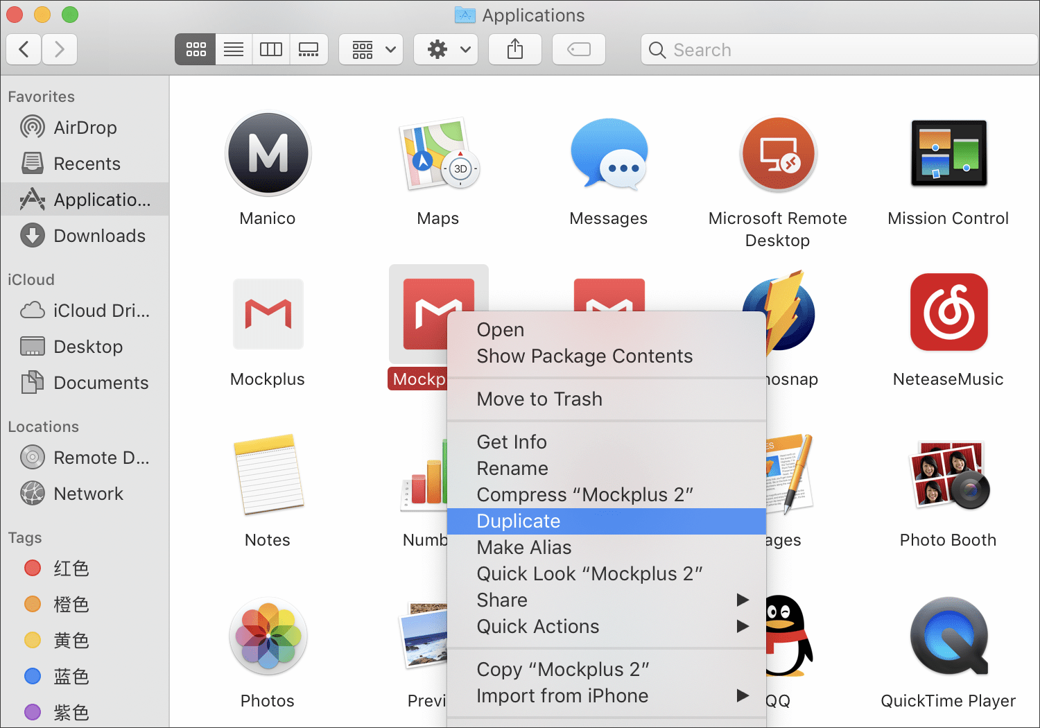Choose Rename from the context menu
The width and height of the screenshot is (1040, 728).
607,469
